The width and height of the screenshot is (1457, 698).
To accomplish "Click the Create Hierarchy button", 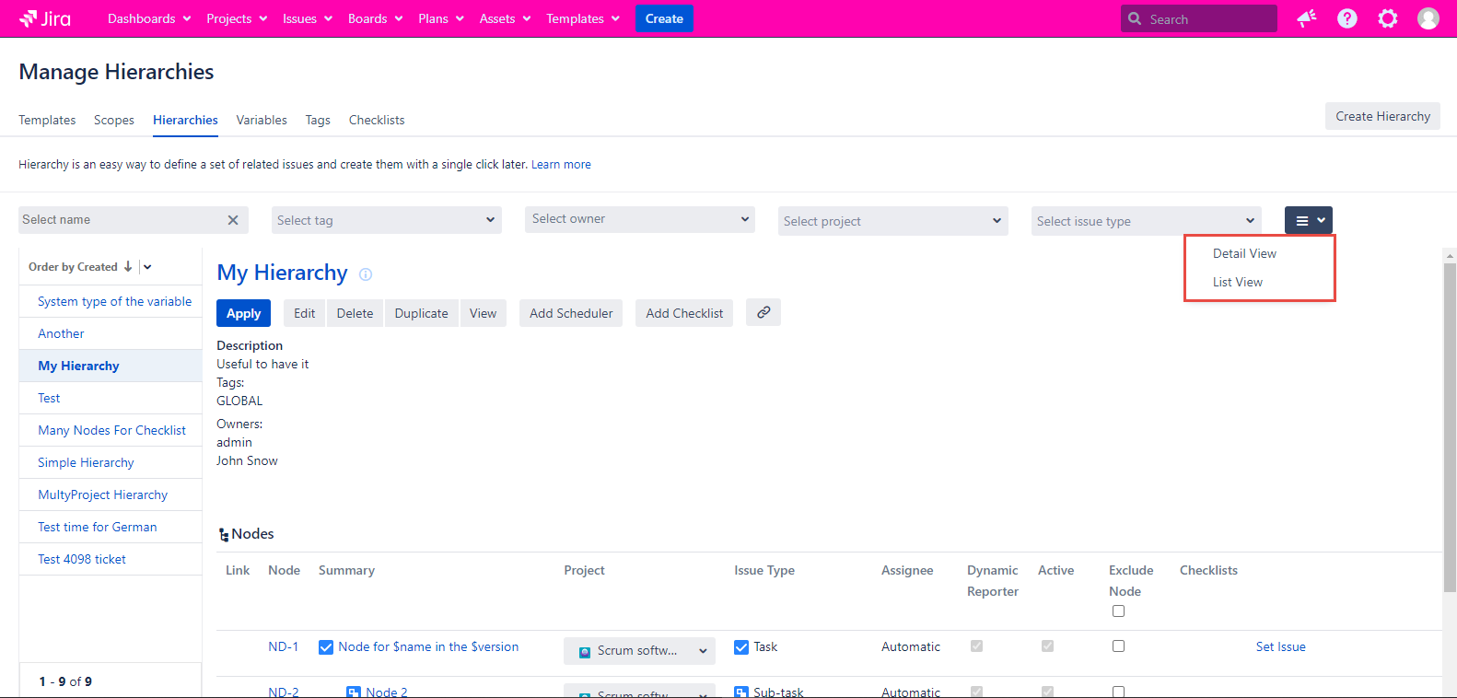I will pyautogui.click(x=1382, y=116).
